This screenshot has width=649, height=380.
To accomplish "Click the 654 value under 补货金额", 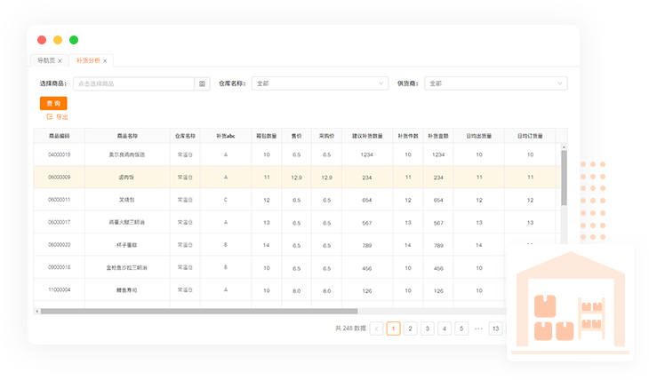I will point(438,200).
